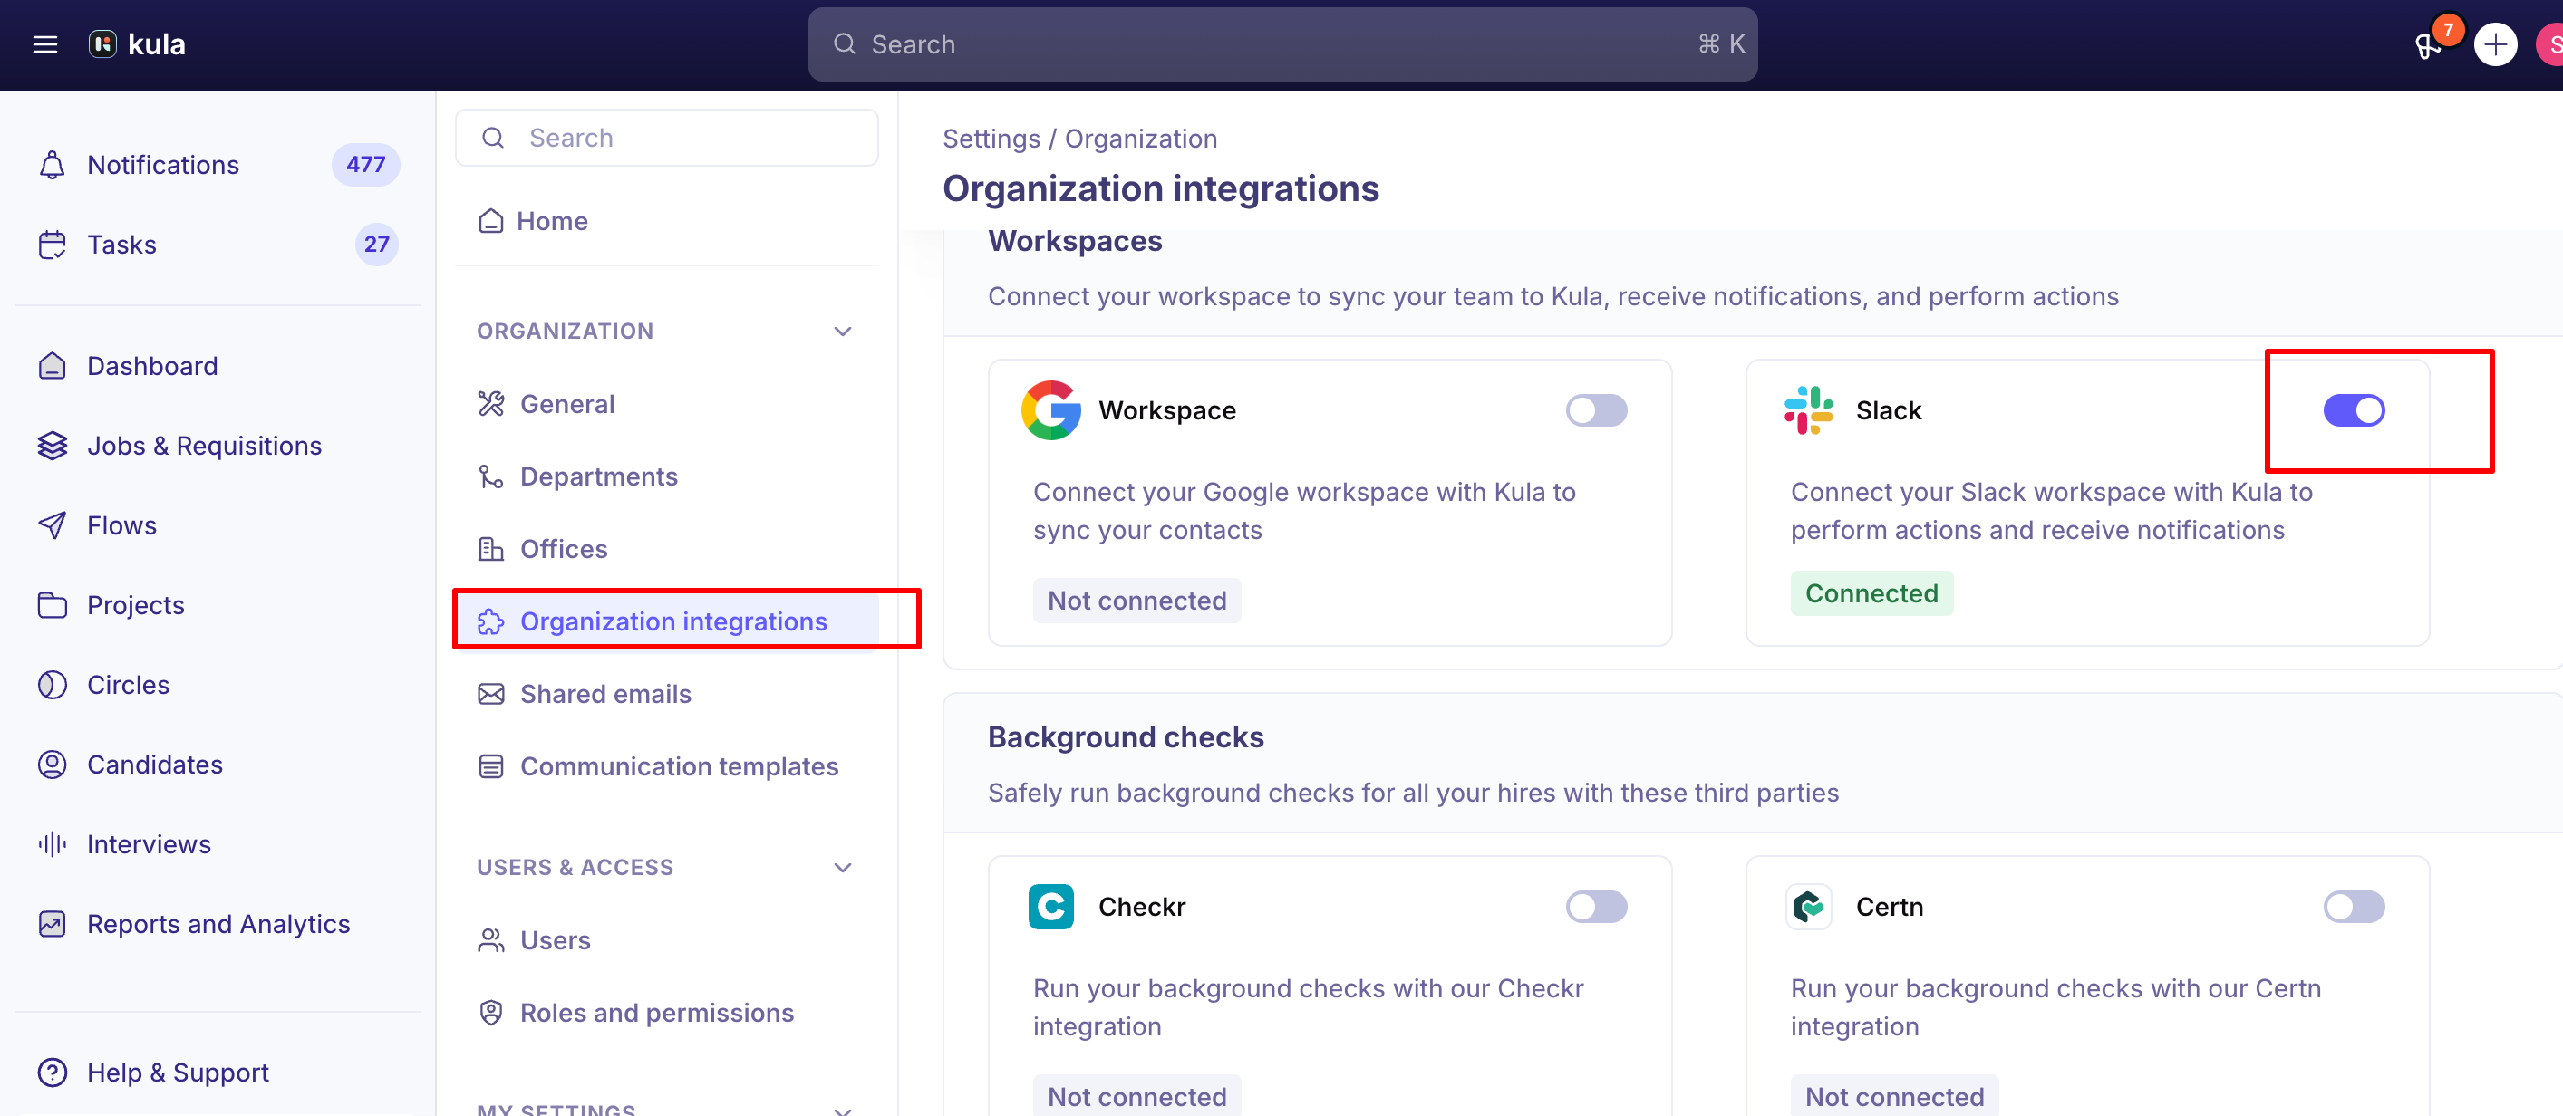Open Reports and Analytics
This screenshot has height=1116, width=2563.
(x=218, y=924)
